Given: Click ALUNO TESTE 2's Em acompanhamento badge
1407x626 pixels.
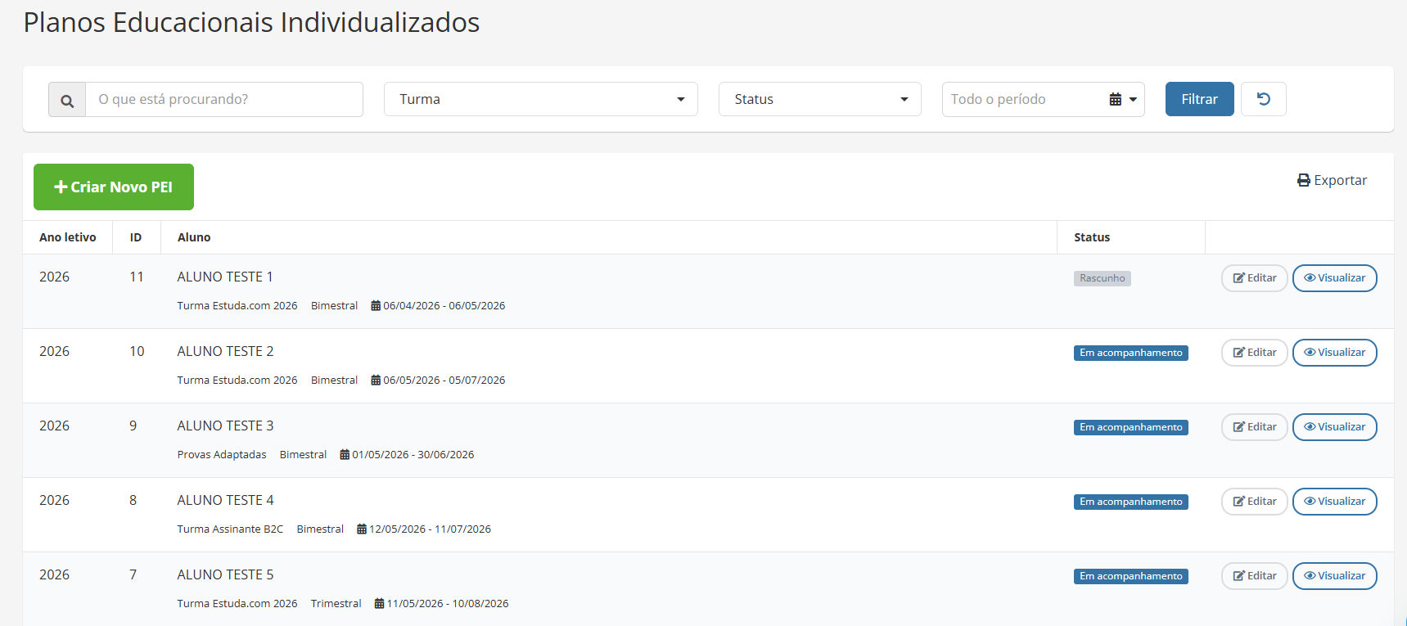Looking at the screenshot, I should tap(1131, 353).
